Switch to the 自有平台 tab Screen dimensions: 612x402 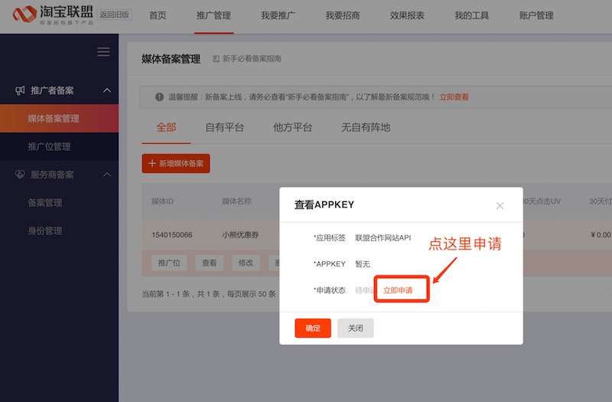pos(224,127)
